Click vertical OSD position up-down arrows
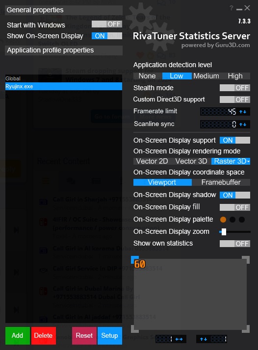This screenshot has height=350, width=258. [x=204, y=339]
